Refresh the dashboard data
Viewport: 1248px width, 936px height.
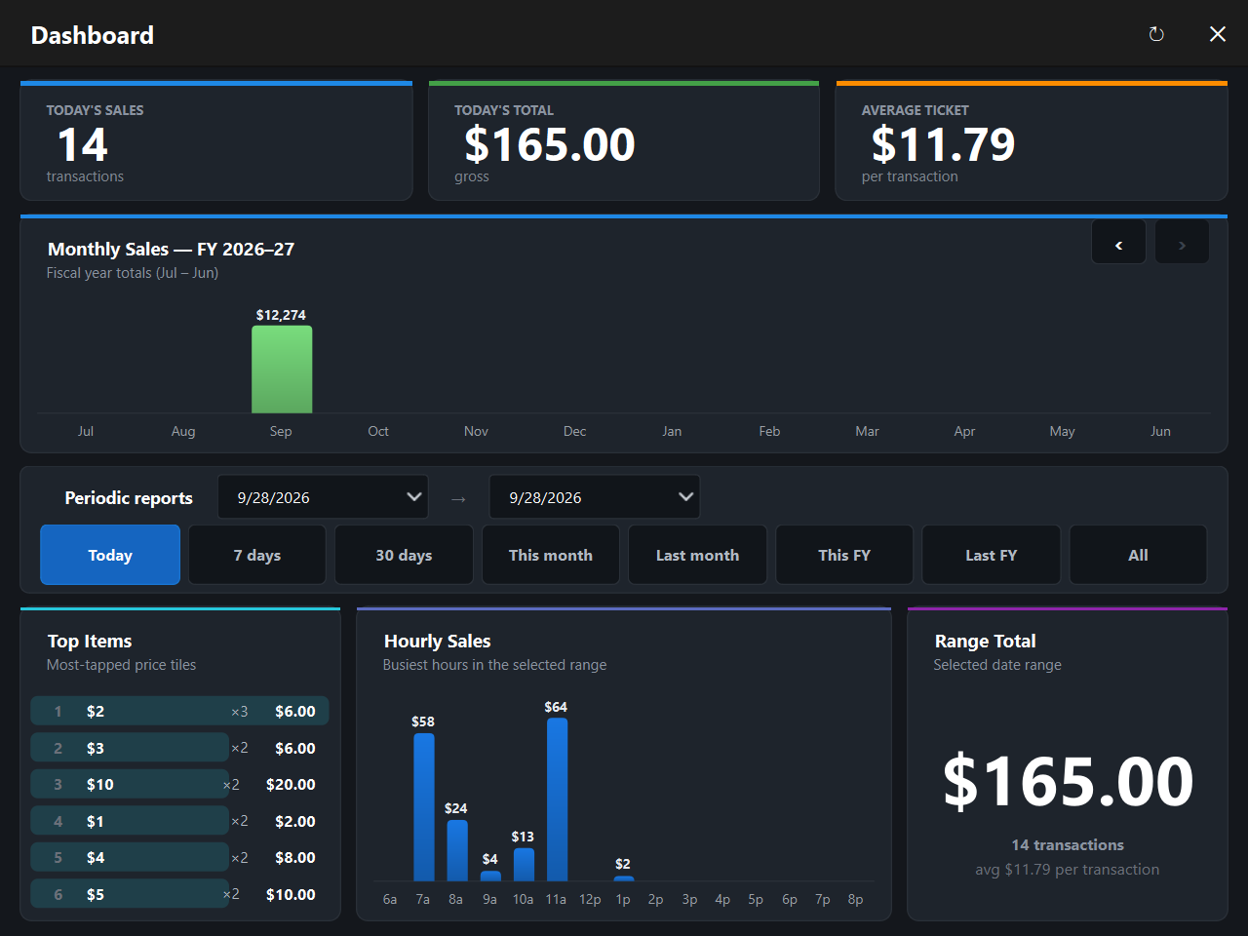(x=1156, y=34)
